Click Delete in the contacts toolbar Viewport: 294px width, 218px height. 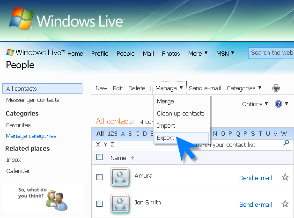[137, 88]
